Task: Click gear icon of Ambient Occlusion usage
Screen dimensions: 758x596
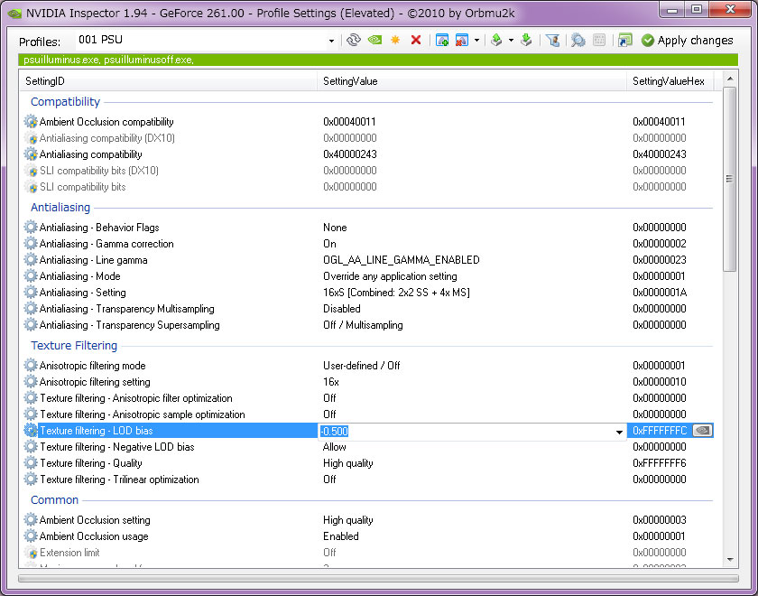Action: tap(31, 535)
